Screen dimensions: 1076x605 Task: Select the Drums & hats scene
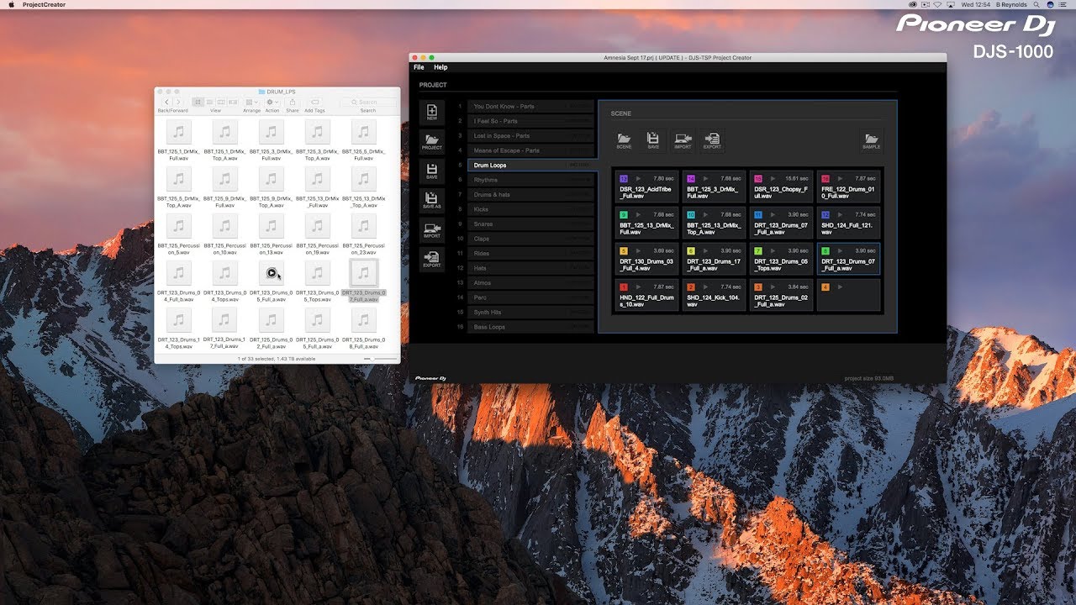pos(531,195)
